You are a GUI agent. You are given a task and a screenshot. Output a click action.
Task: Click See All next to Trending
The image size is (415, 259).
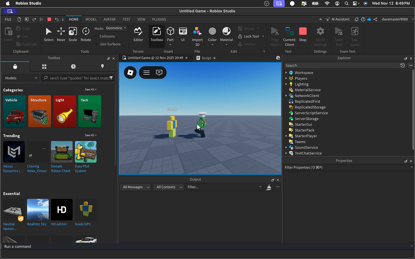(x=90, y=136)
